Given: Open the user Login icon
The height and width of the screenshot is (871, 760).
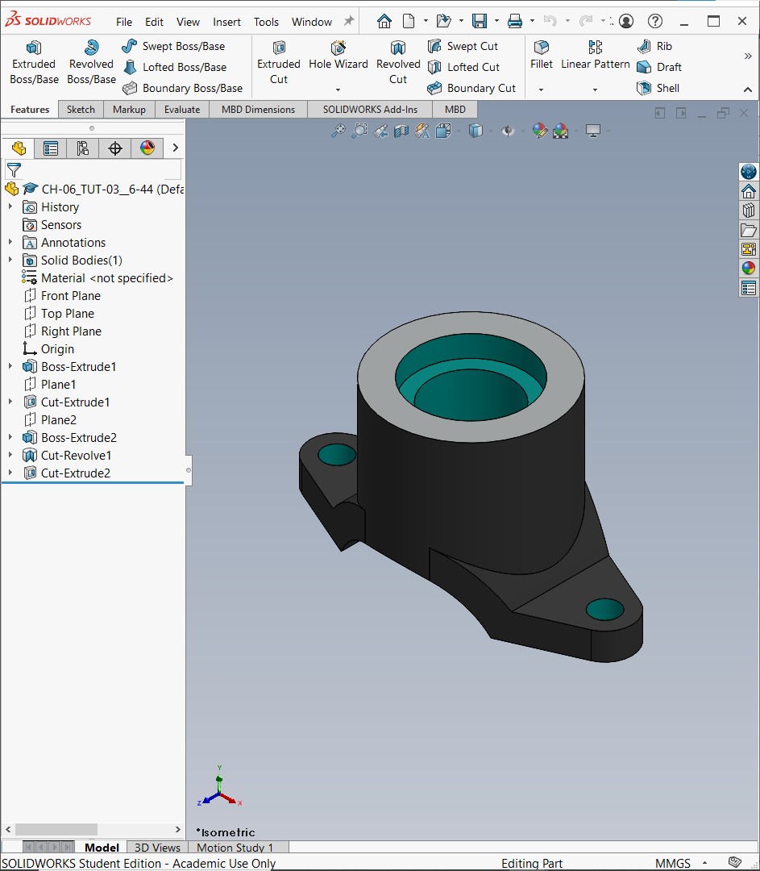Looking at the screenshot, I should 626,21.
